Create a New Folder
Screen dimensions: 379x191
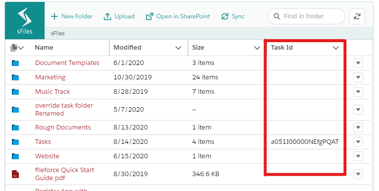pos(72,16)
